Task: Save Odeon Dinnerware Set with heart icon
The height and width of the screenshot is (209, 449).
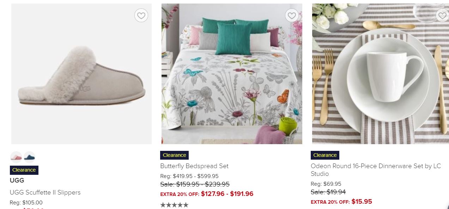Action: pos(442,16)
